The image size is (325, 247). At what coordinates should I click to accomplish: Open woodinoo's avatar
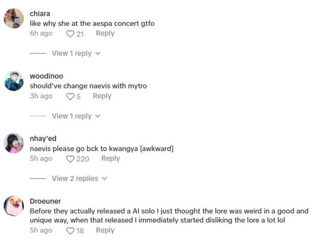coord(14,81)
